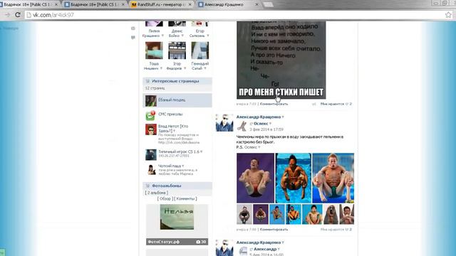Open Александр Кращенко author name on divers post

coord(259,117)
